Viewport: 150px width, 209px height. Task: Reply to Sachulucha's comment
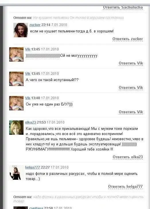tap(123, 7)
